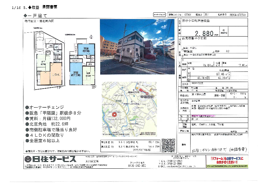Click the オーナーチェンジ boxed tag at top

159,15
